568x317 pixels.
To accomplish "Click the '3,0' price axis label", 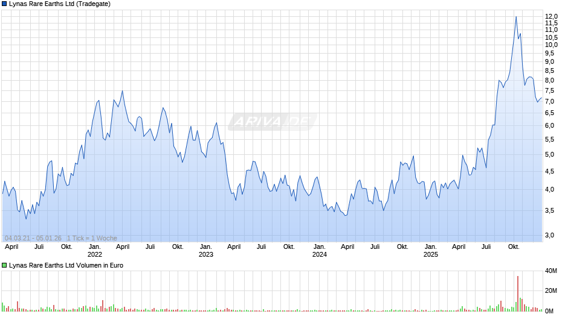I will coord(549,235).
